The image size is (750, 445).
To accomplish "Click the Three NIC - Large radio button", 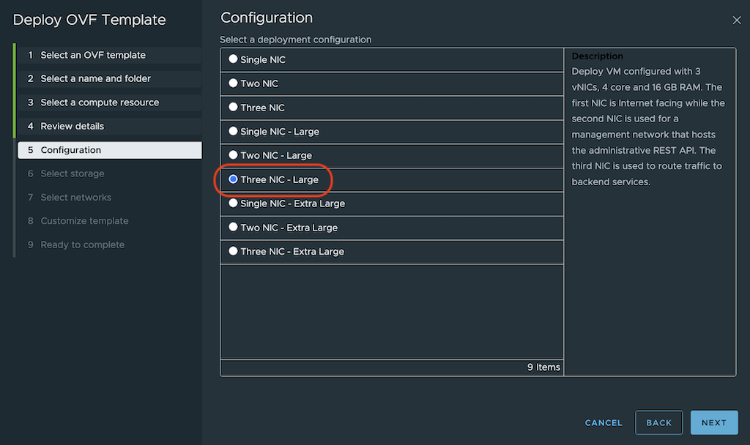I will point(233,179).
